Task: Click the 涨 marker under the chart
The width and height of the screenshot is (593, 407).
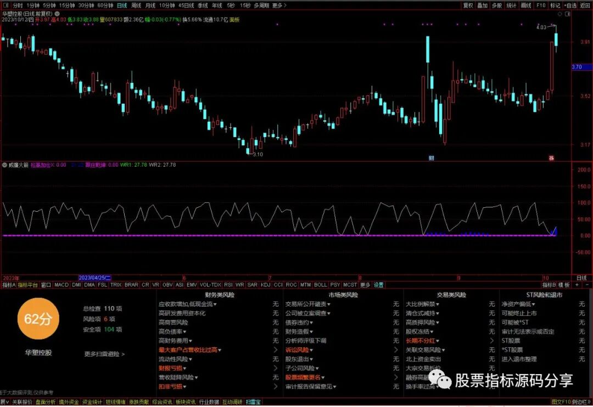Action: point(551,158)
